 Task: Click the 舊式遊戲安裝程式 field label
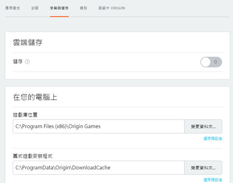click(33, 156)
